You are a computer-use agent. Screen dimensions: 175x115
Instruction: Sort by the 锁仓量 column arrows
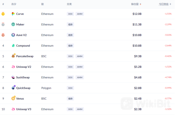pos(140,4)
